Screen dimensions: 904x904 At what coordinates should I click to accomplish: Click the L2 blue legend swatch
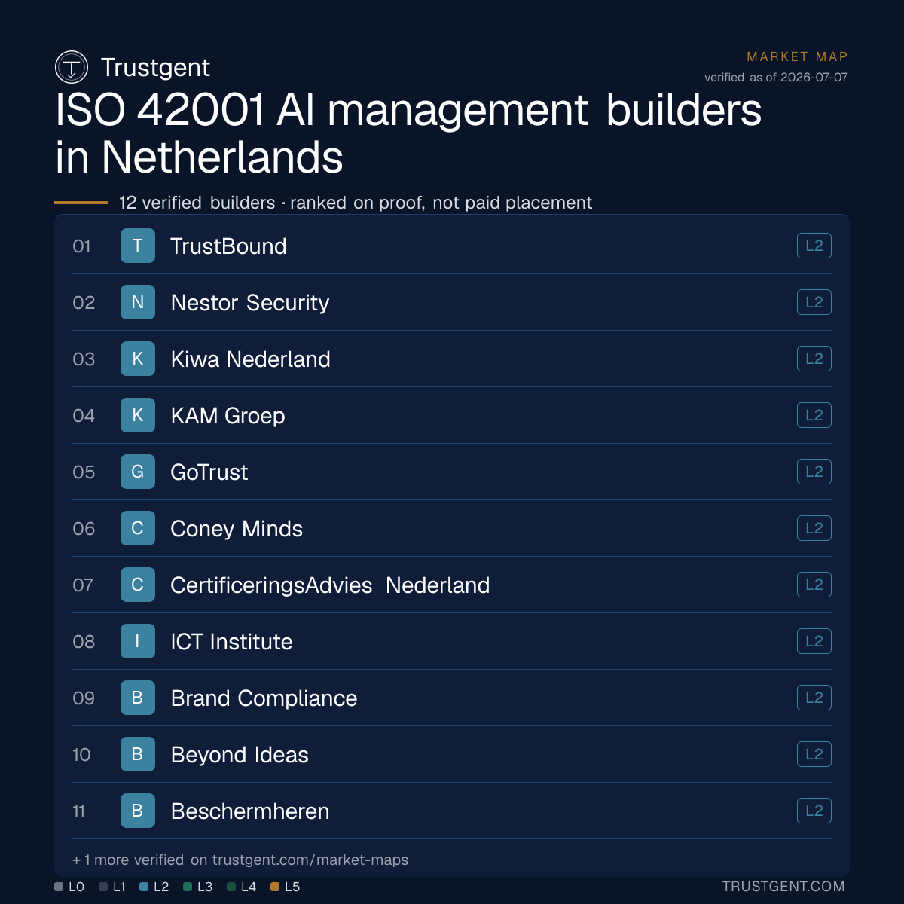[x=144, y=887]
